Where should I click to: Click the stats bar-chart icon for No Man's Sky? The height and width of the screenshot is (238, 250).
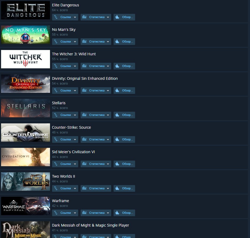pos(84,41)
